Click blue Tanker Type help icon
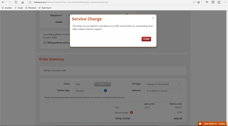This screenshot has height=126, width=228. pyautogui.click(x=105, y=91)
